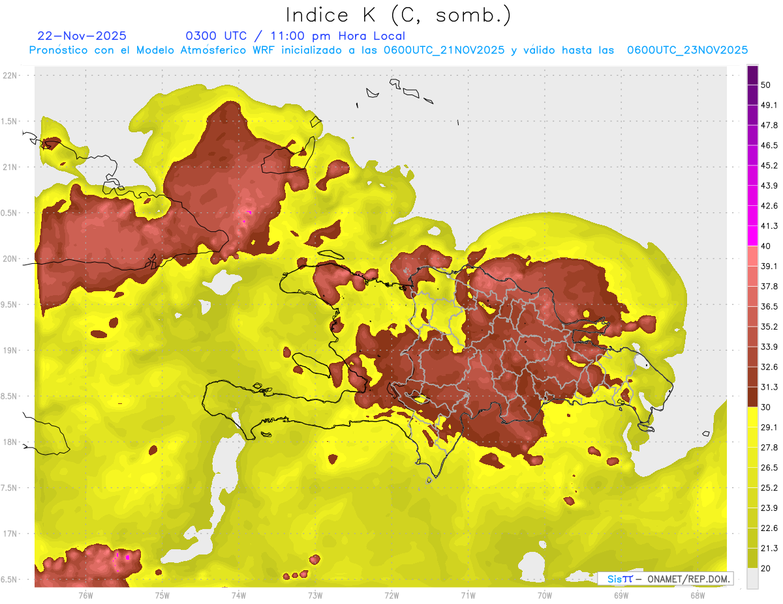
Task: Select the "37.8" color scale label
Action: click(x=769, y=286)
